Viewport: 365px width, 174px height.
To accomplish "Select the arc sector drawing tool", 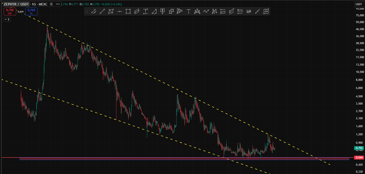I will tap(154, 12).
